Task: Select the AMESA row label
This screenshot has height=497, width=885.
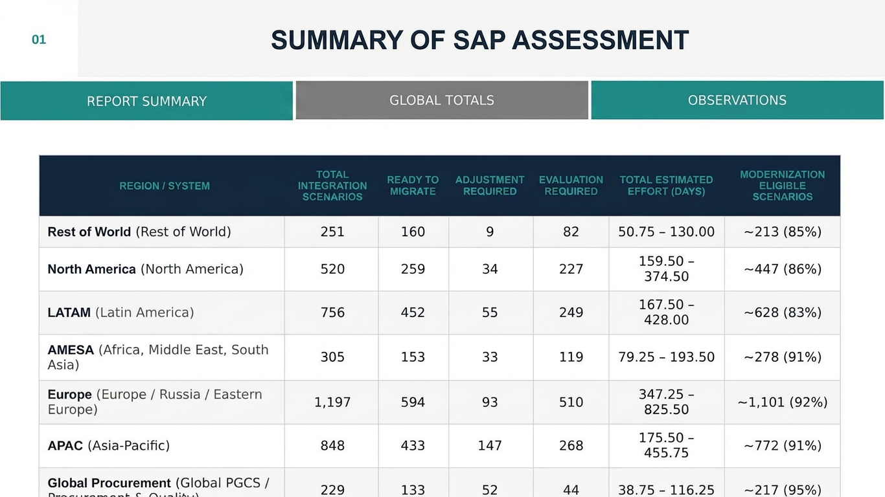Action: coord(158,357)
